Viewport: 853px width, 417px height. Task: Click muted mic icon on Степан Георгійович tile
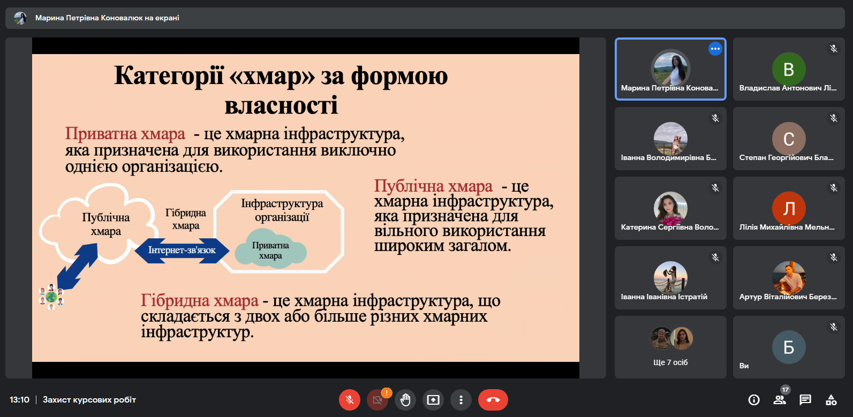coord(834,118)
